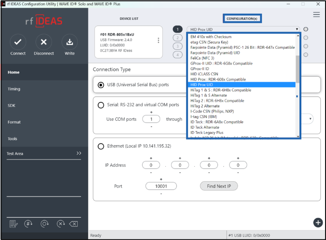Viewport: 326px width, 240px height.
Task: Choose etag CSN (Secura Key) option
Action: click(x=209, y=42)
